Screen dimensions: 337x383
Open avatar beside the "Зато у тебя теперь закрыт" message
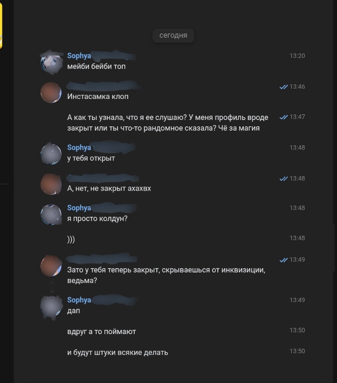click(x=51, y=266)
